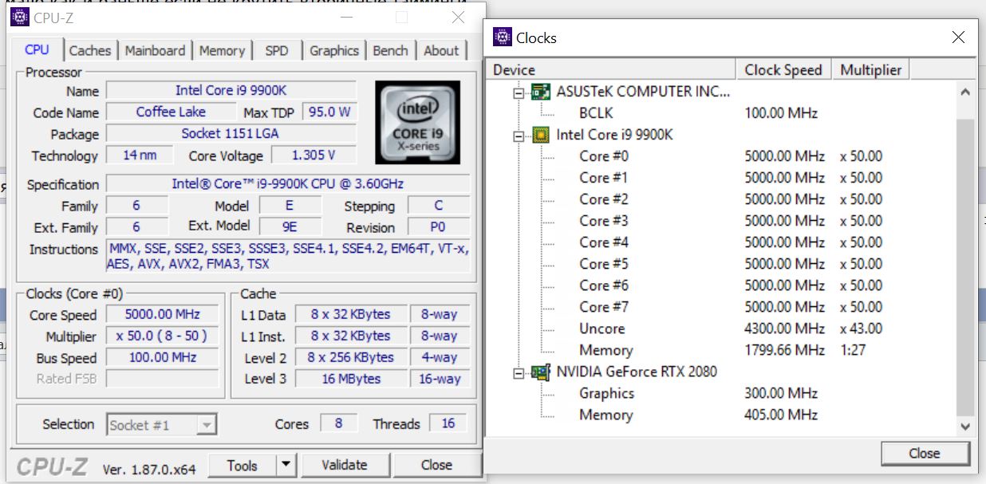The height and width of the screenshot is (484, 986).
Task: Click the Level 3 cache value 16 MBytes
Action: point(351,380)
